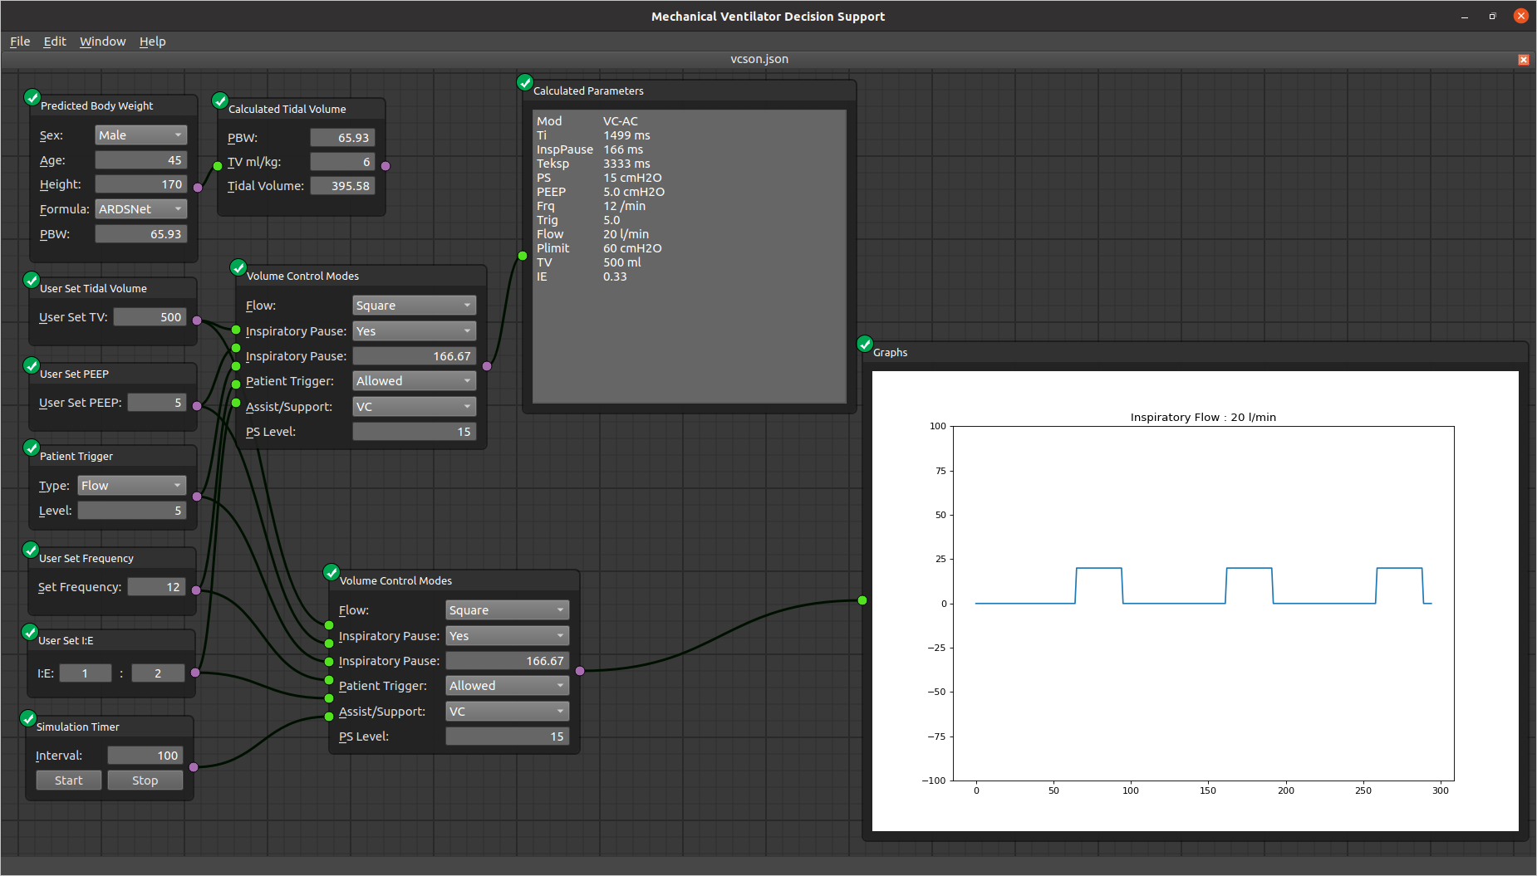Open the Sex dropdown set to Male
The height and width of the screenshot is (876, 1537).
coord(140,135)
